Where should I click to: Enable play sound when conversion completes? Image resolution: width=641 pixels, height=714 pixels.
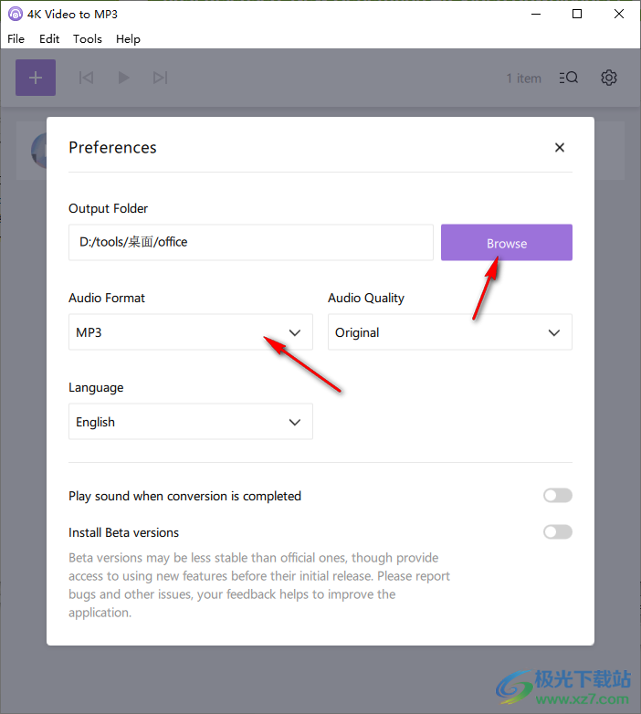click(x=558, y=496)
